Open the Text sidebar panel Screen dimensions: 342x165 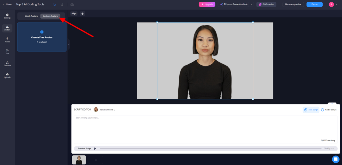pos(7,52)
